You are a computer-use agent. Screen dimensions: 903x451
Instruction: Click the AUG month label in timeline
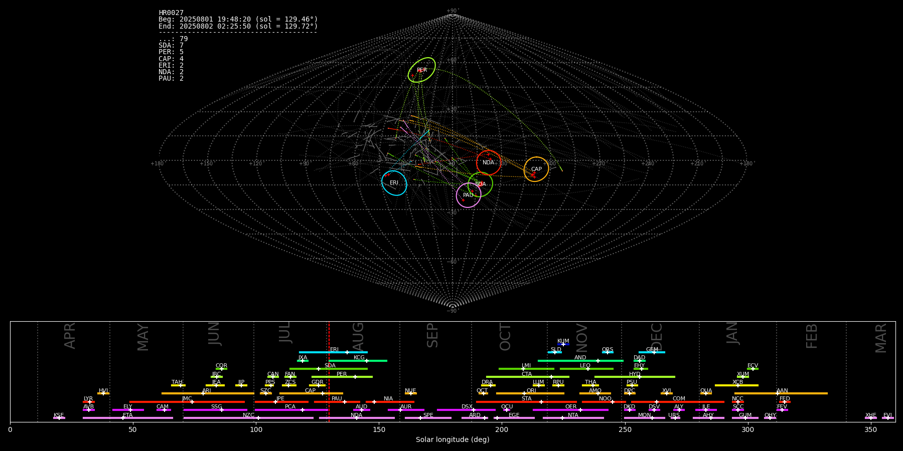tap(359, 337)
